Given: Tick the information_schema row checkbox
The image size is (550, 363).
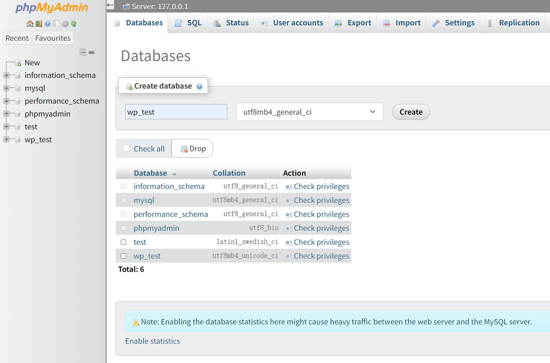Looking at the screenshot, I should pos(124,186).
